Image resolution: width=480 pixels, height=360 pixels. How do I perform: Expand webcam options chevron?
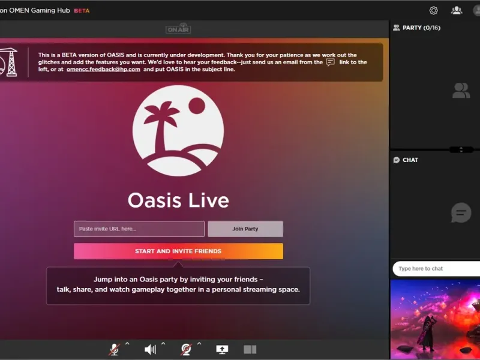tap(199, 344)
